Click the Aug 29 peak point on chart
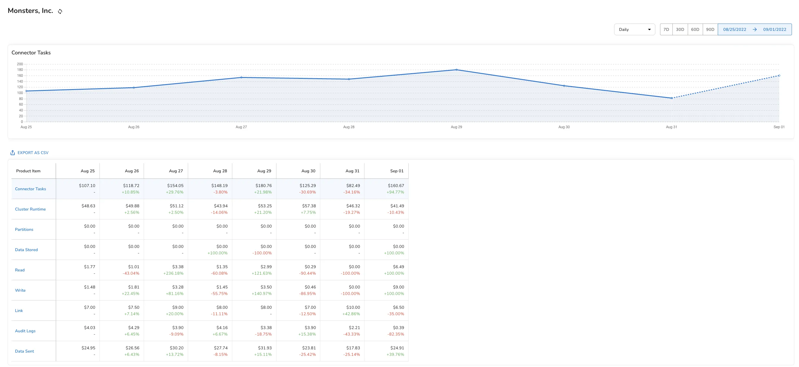This screenshot has width=799, height=367. coord(456,70)
